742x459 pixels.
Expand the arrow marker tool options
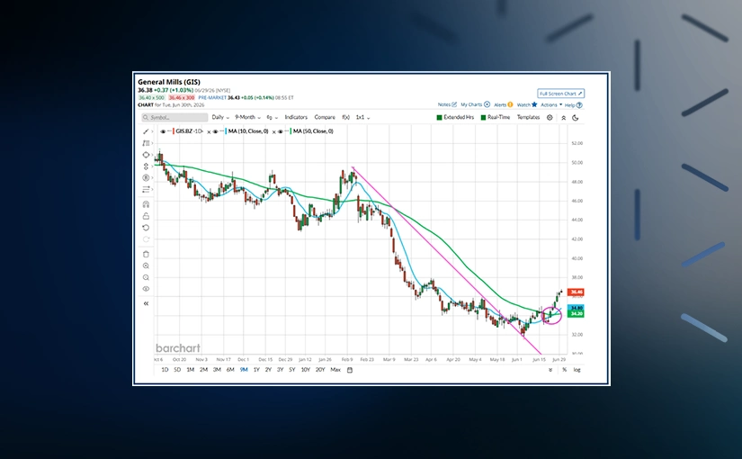(x=152, y=166)
